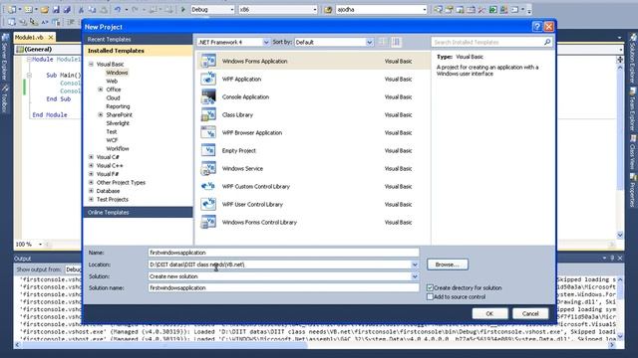Open the Server Explorer side tab
638x358 pixels.
5,58
